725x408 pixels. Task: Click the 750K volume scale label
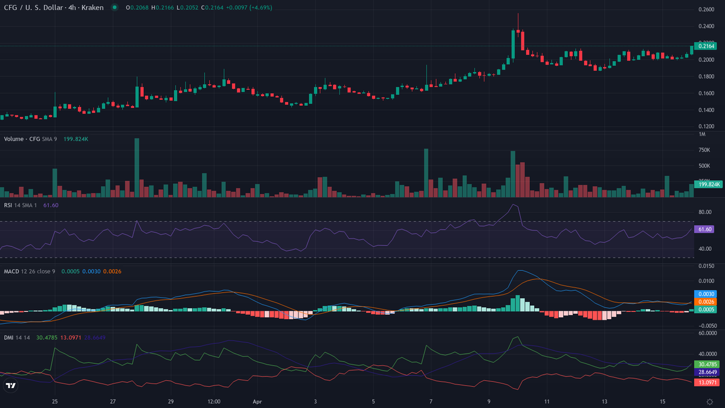click(704, 150)
